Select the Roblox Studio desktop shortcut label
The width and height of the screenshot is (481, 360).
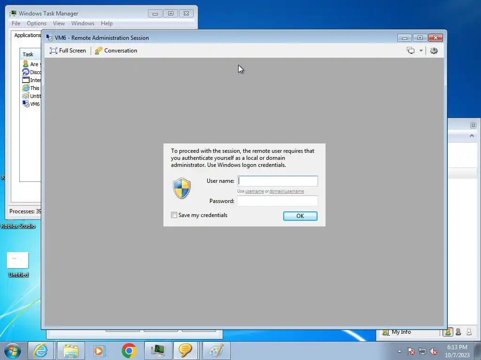(x=18, y=226)
